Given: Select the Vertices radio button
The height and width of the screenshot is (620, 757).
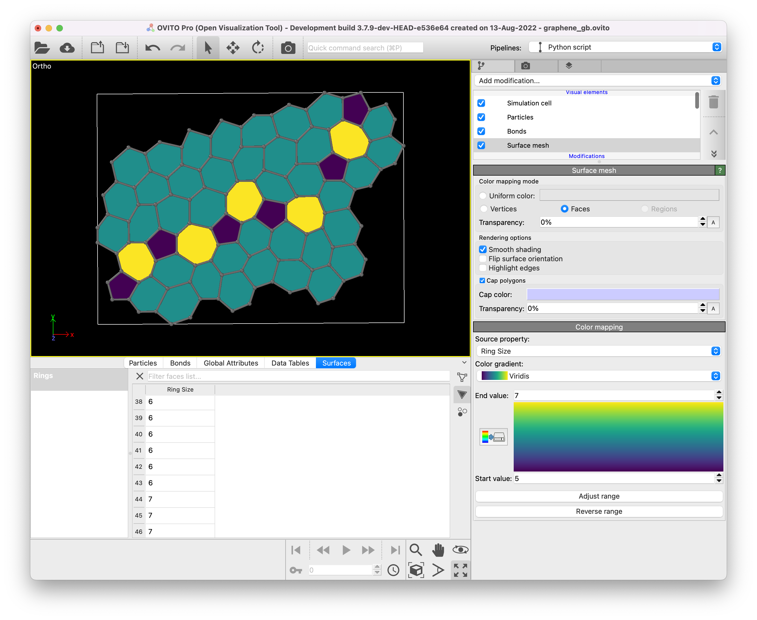Looking at the screenshot, I should pos(484,209).
